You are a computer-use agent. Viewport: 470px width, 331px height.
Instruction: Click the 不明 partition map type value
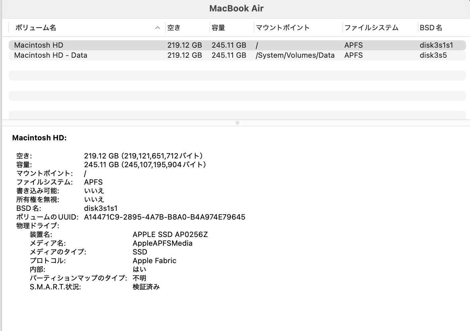click(x=139, y=278)
